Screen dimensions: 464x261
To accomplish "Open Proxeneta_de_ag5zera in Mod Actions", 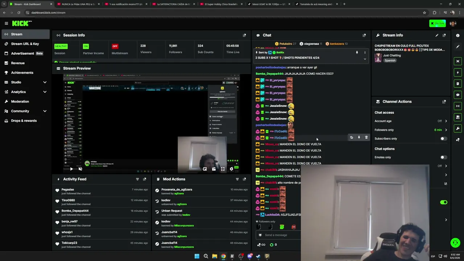I will point(177,189).
